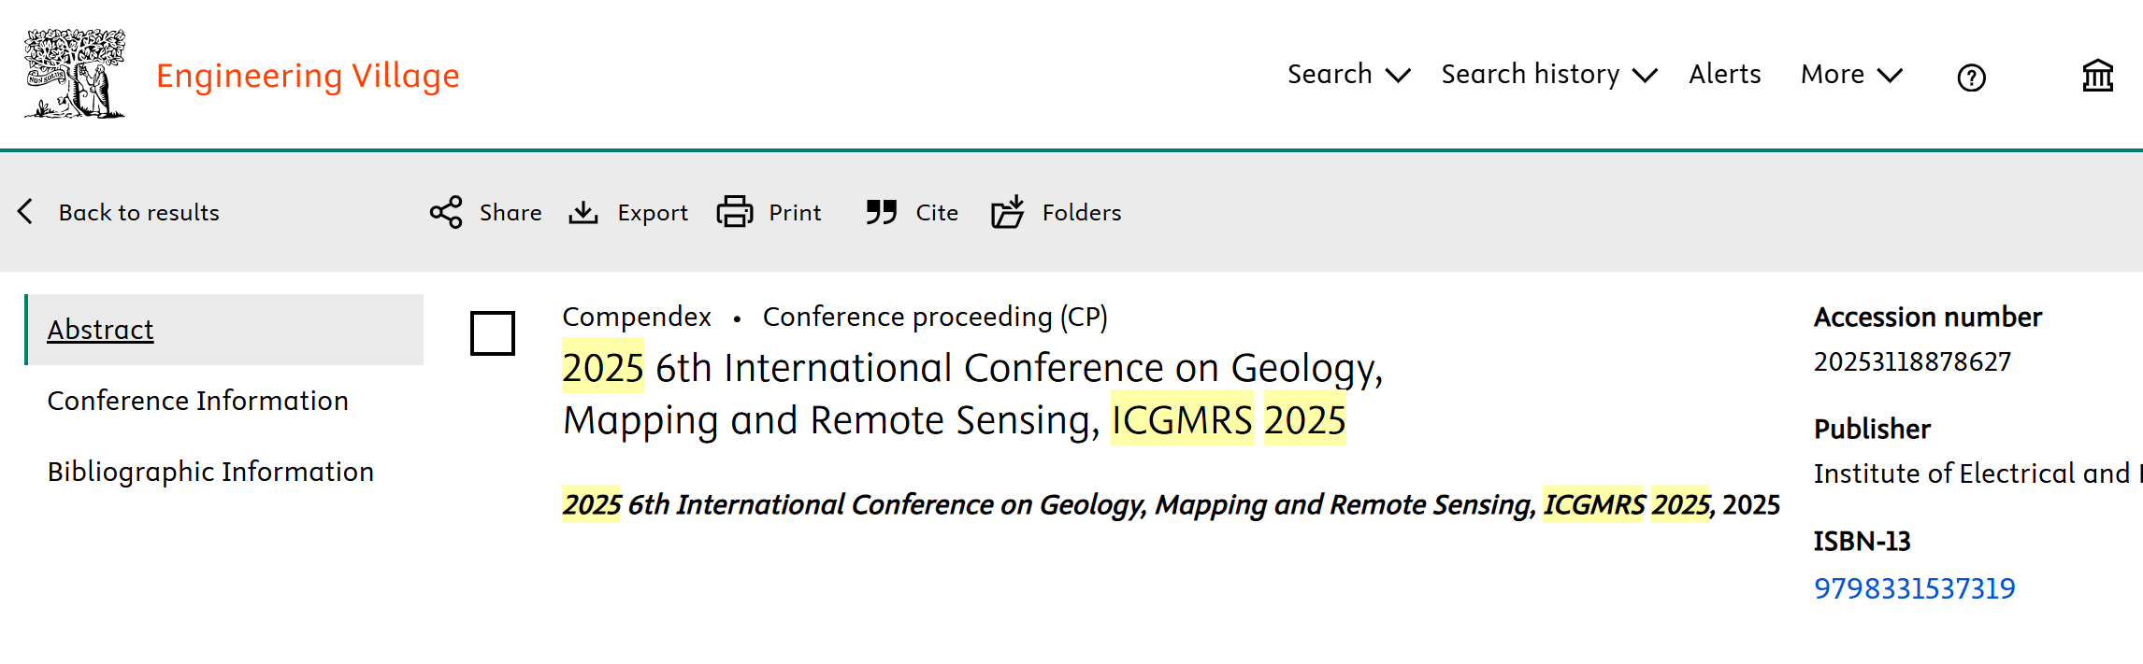The image size is (2143, 664).
Task: Open the Alerts menu item
Action: (x=1725, y=75)
